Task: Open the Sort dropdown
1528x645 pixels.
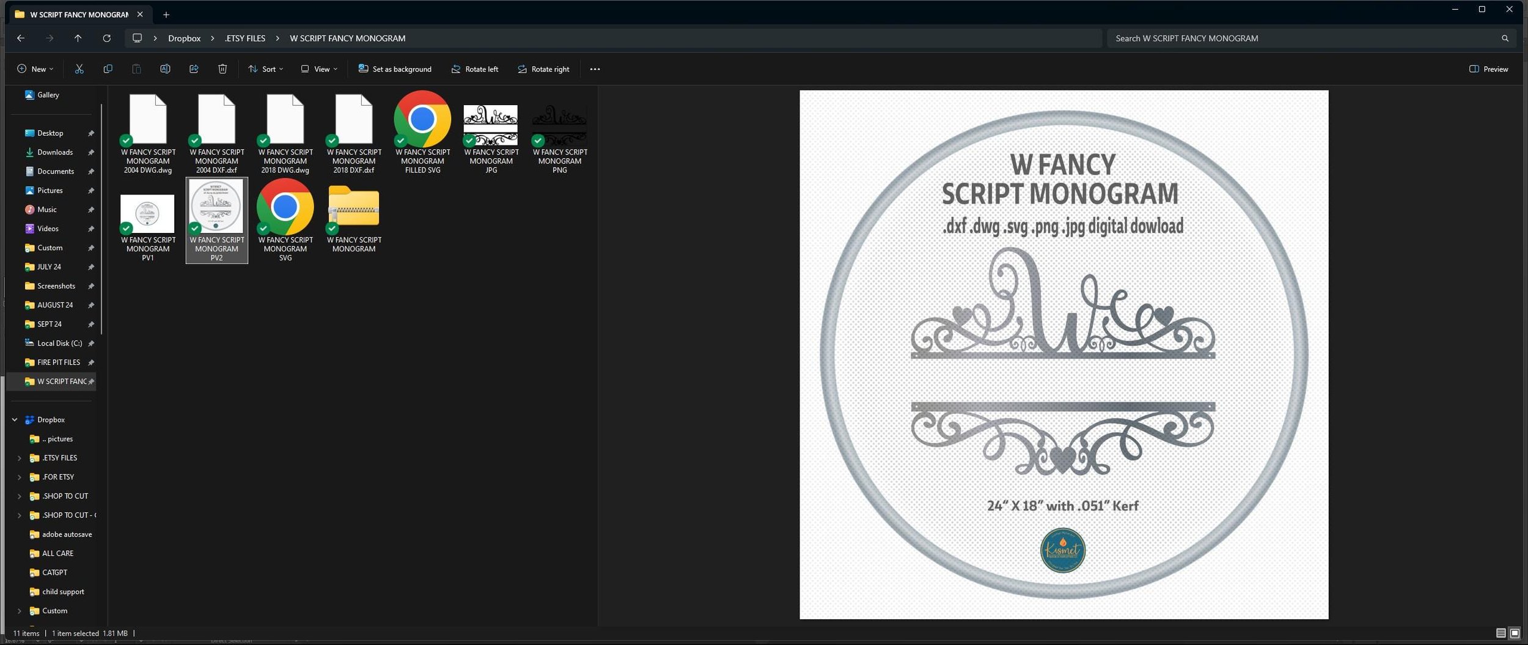Action: tap(266, 69)
